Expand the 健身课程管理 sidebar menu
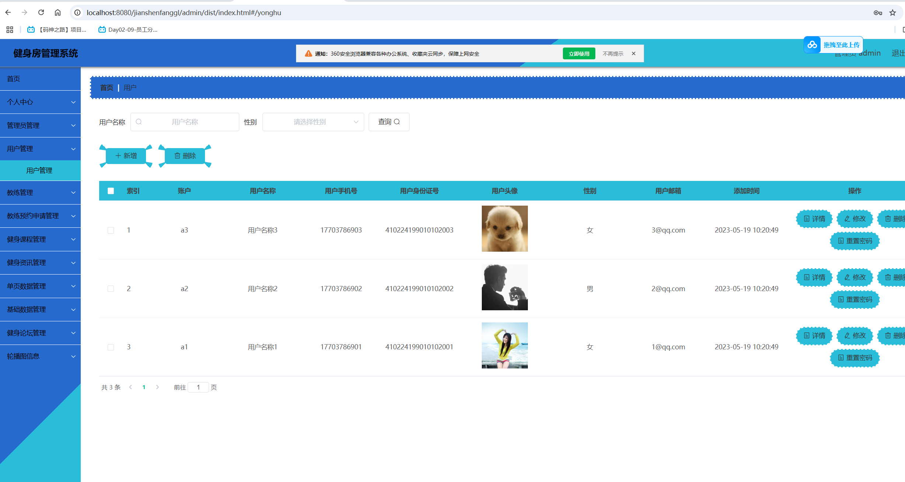 tap(40, 240)
